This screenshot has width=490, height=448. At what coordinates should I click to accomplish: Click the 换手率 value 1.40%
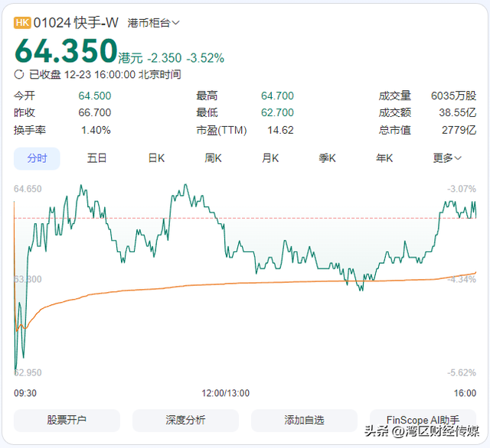click(x=96, y=130)
